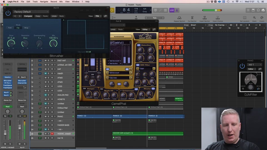Click Undo in the Bitcrusher window
This screenshot has height=150, width=267.
pyautogui.click(x=54, y=16)
